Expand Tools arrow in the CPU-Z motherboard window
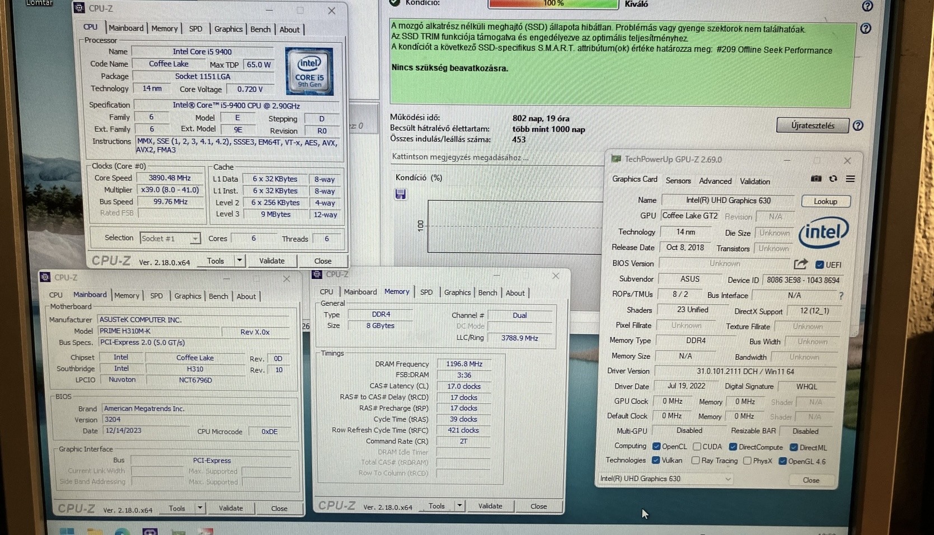Screen dimensions: 934x535 [200, 508]
